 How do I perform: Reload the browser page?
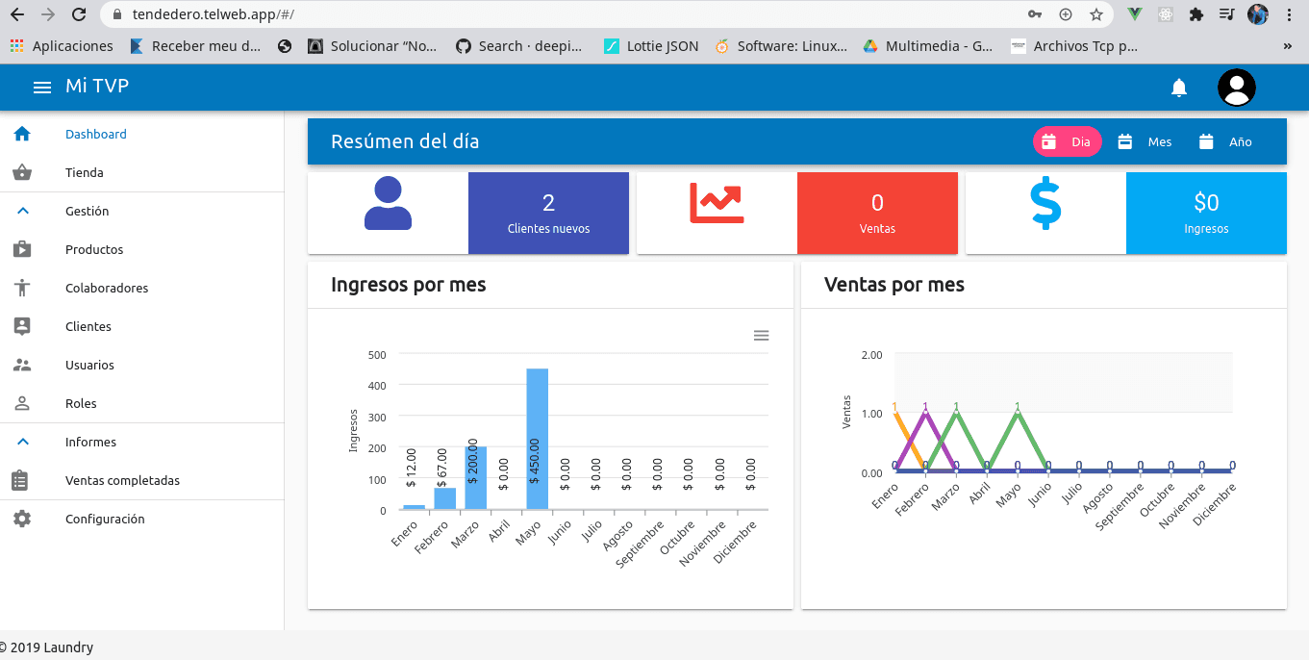(x=79, y=14)
